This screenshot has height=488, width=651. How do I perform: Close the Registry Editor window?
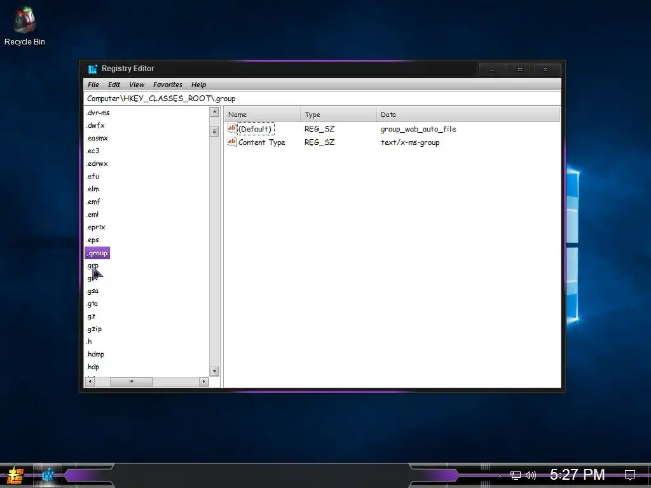(x=545, y=70)
